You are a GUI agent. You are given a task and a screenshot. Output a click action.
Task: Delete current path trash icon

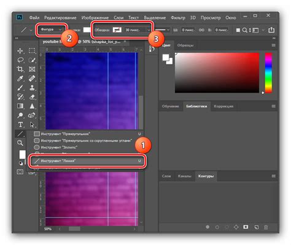[x=266, y=227]
